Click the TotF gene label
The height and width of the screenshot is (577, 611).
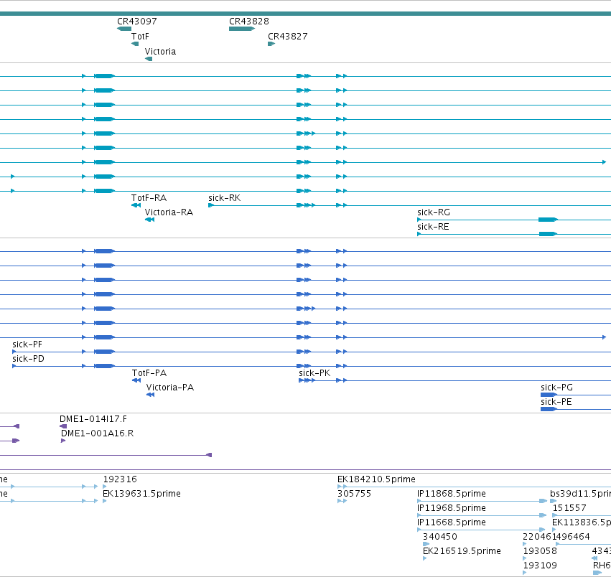tap(140, 36)
